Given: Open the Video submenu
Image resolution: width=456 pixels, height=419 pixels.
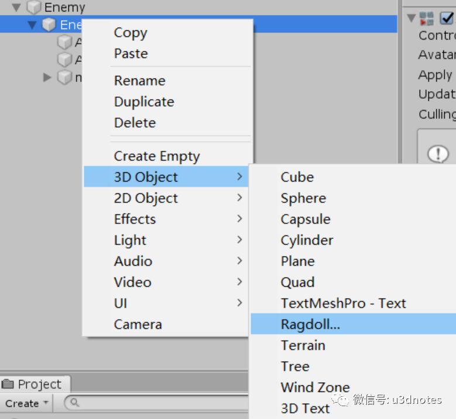Looking at the screenshot, I should [166, 282].
